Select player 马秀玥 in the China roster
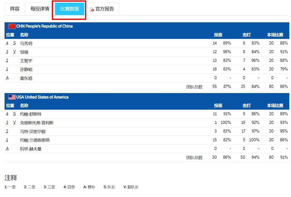This screenshot has width=291, height=197. pyautogui.click(x=27, y=43)
